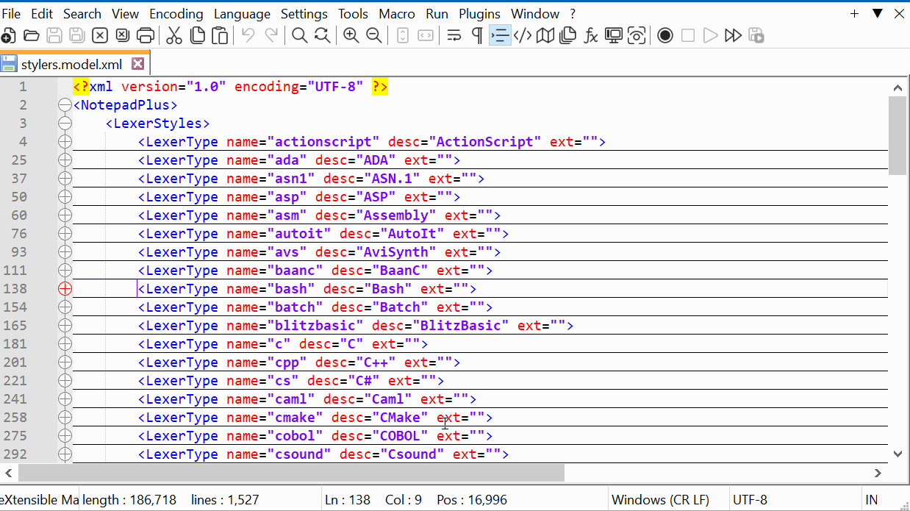Toggle Show All Characters with paragraph icon
910x511 pixels.
tap(475, 35)
